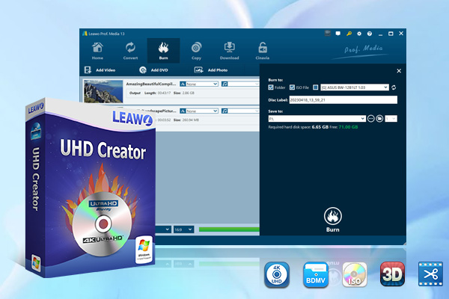Click the scissors video trim icon
The image size is (449, 299).
click(x=430, y=274)
